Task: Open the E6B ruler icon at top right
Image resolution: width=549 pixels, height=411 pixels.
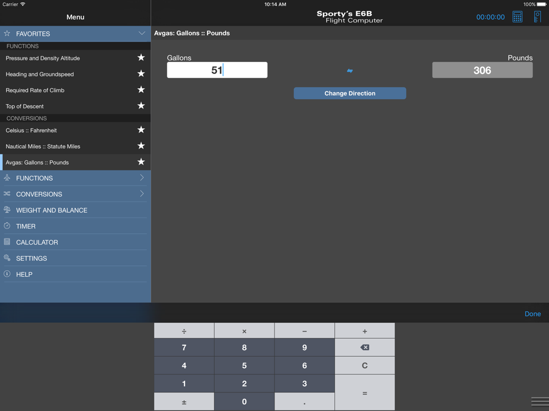Action: (x=537, y=17)
